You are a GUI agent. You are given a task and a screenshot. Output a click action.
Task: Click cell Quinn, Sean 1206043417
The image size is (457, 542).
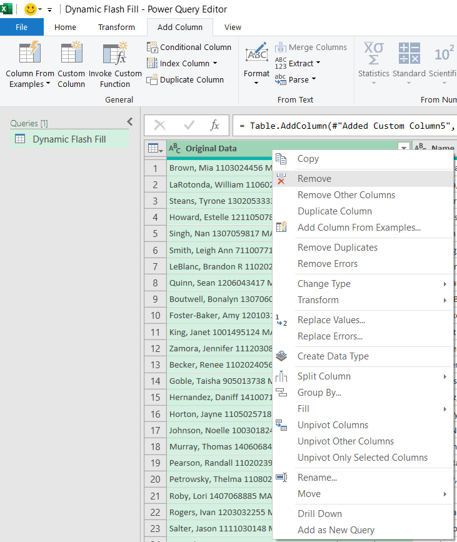(220, 283)
